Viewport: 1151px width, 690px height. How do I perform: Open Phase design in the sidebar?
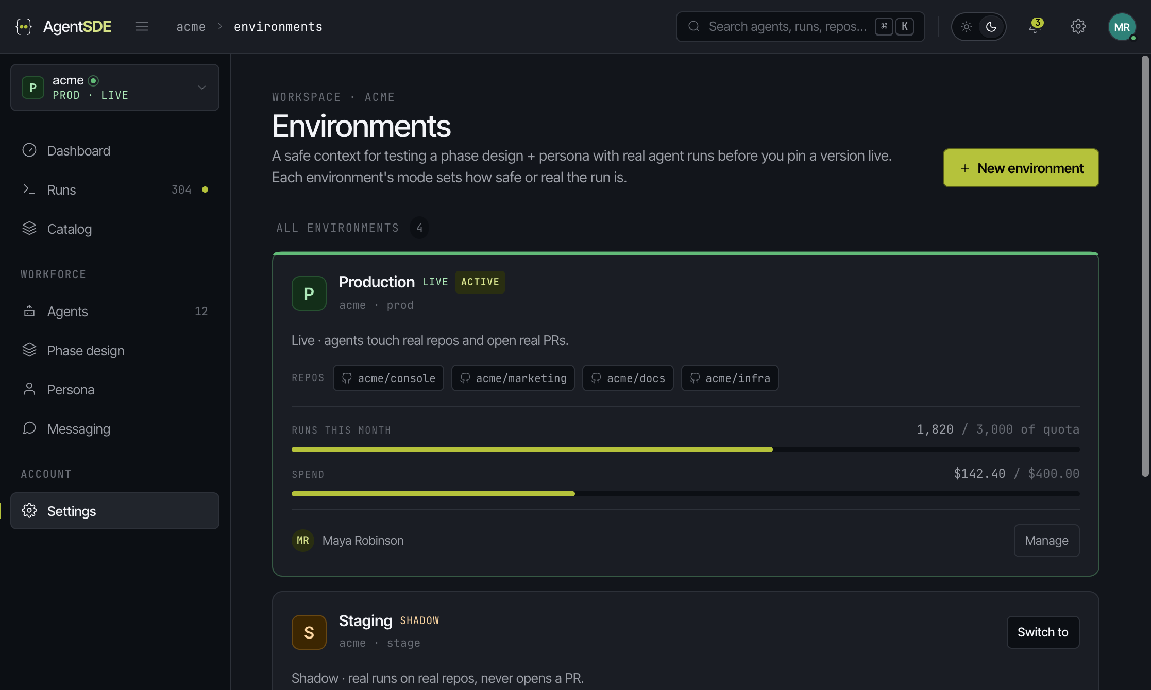point(115,350)
